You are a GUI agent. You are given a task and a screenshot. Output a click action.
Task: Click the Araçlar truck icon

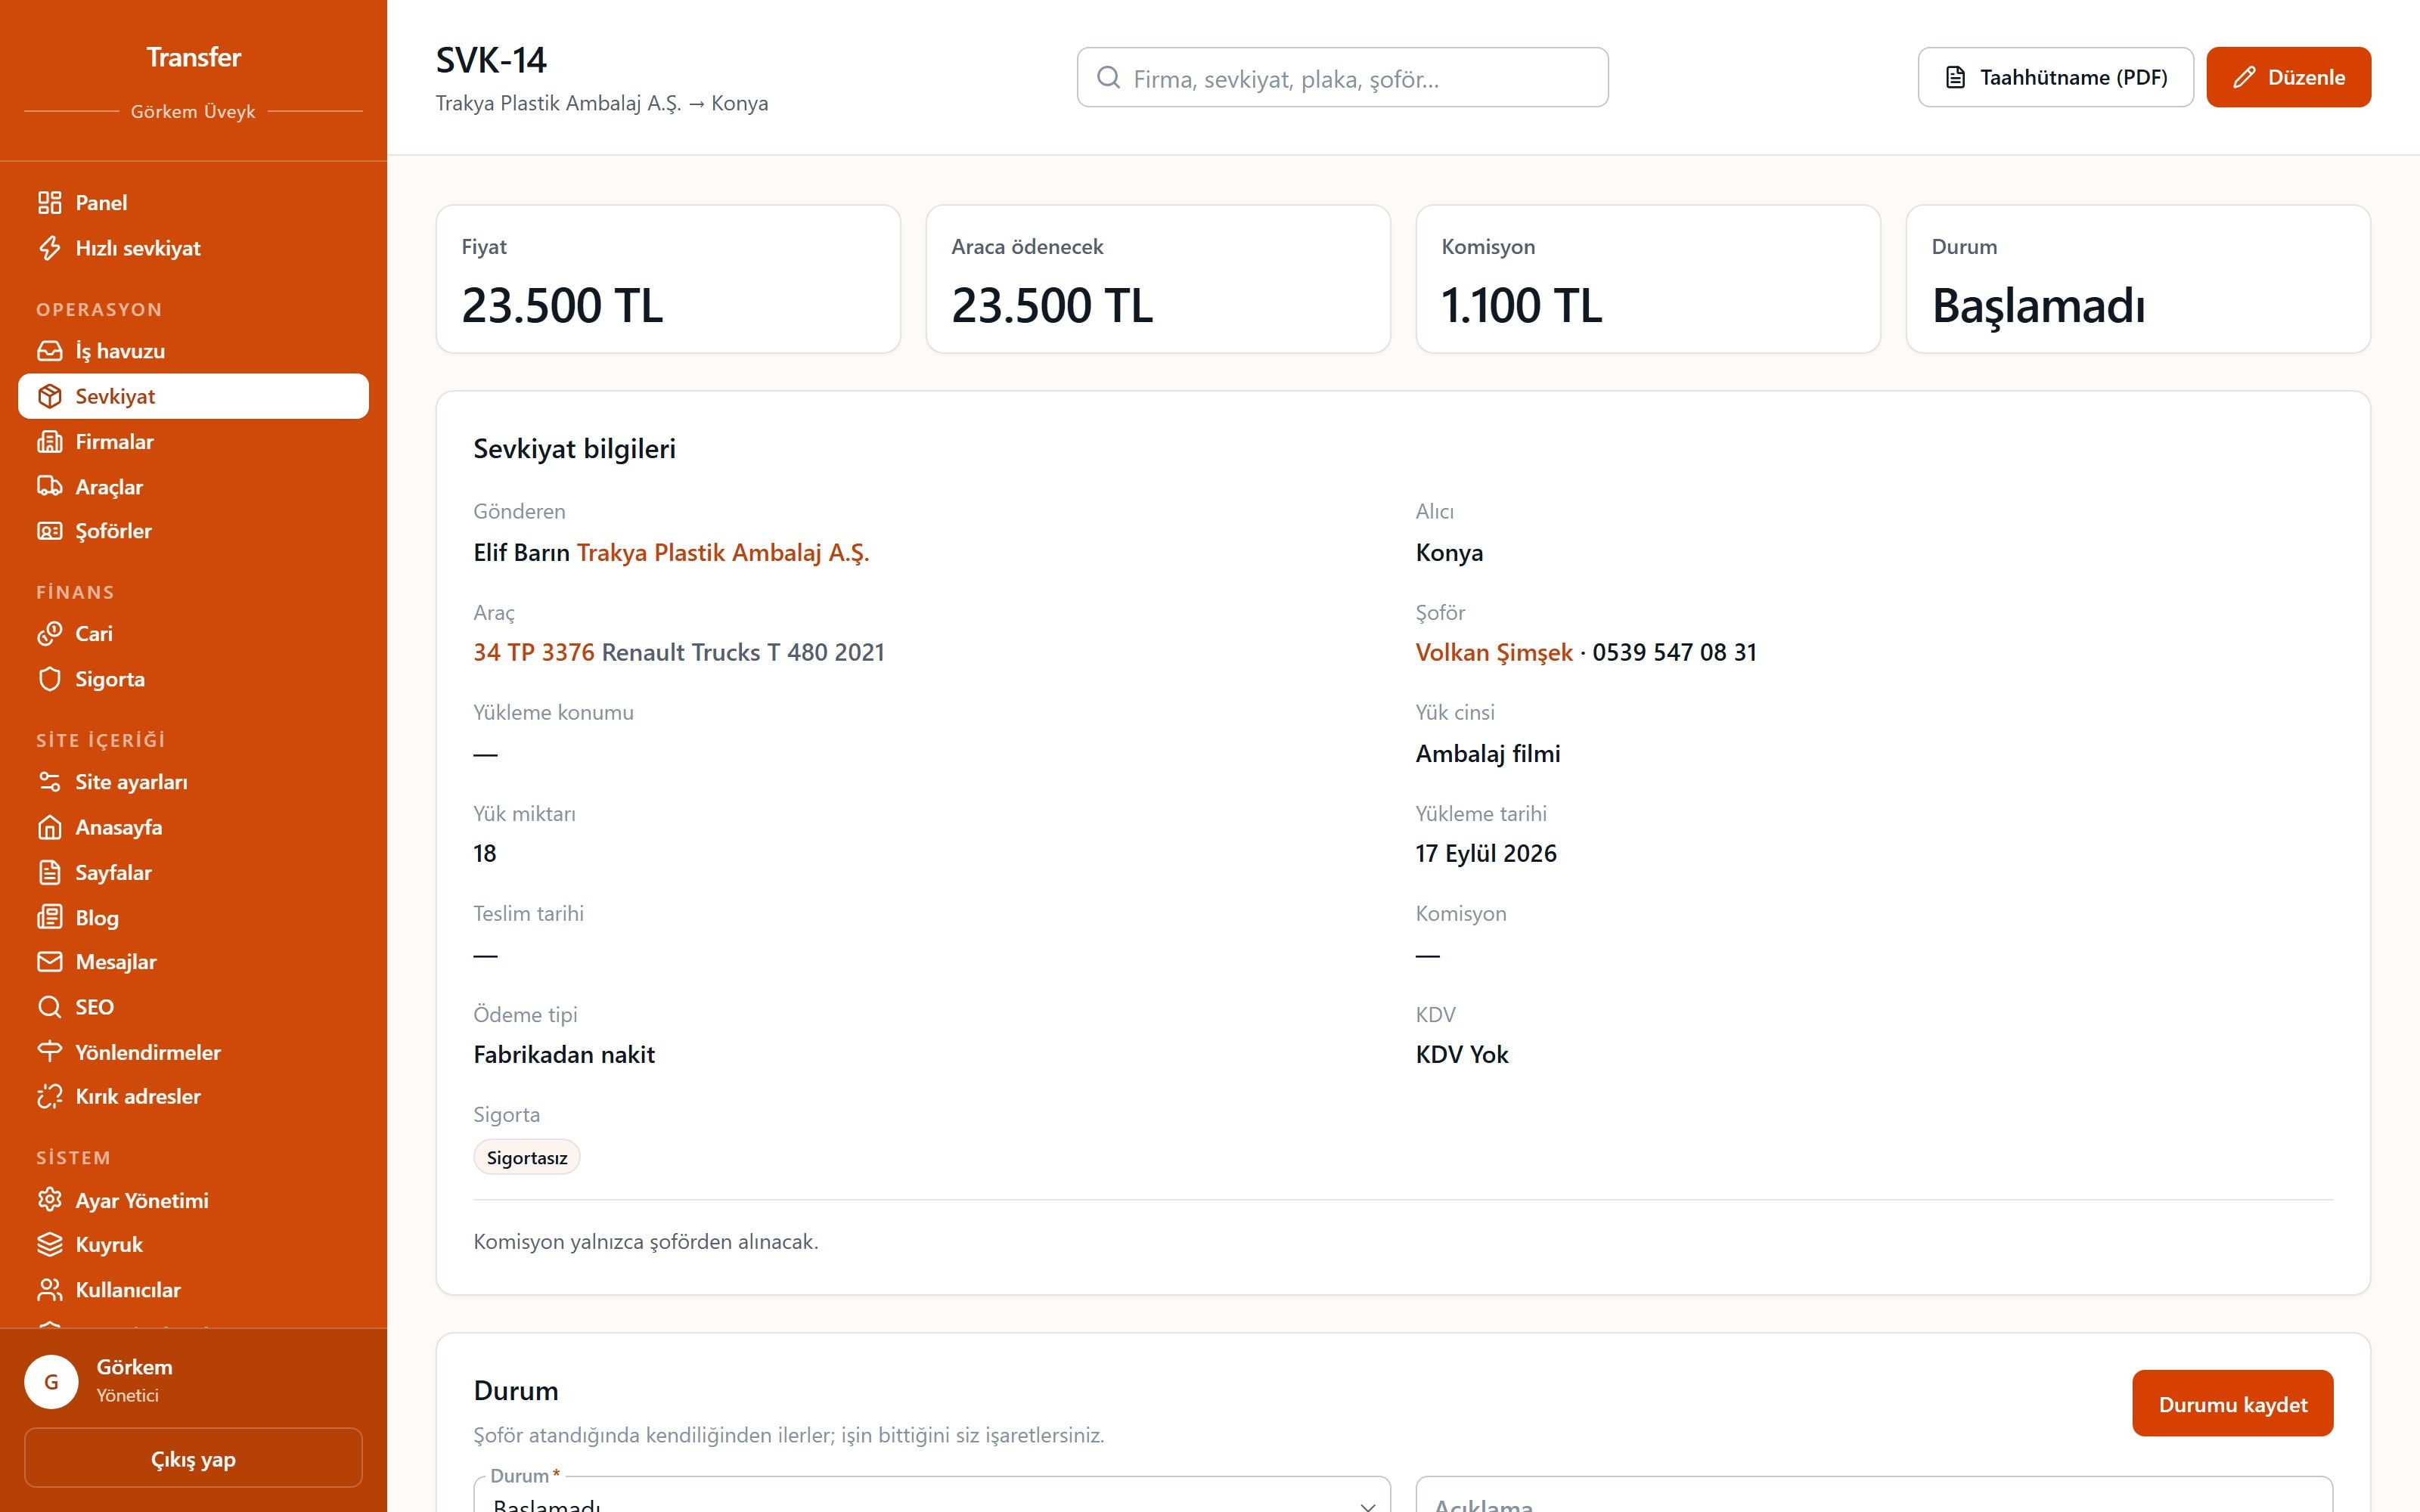click(50, 486)
